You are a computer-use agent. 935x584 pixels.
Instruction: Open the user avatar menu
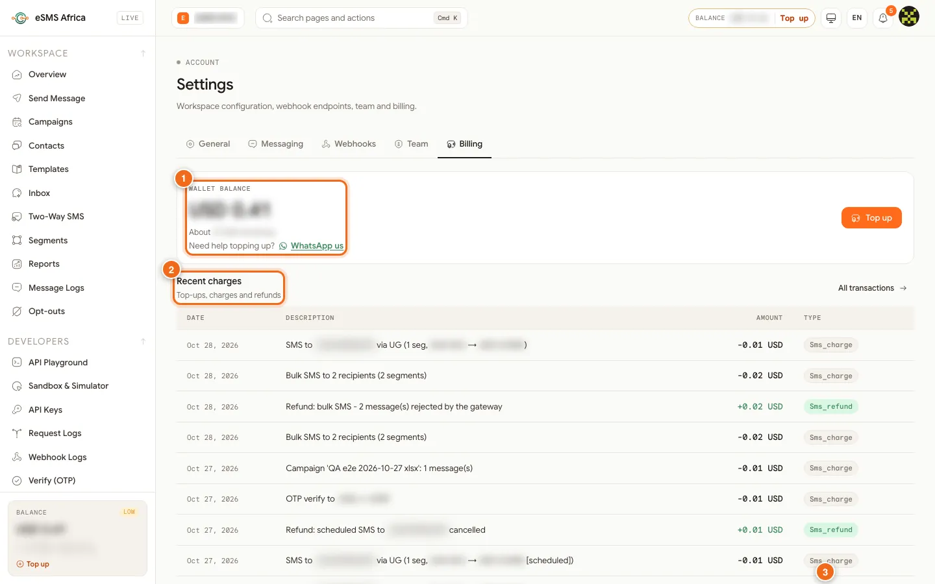[x=909, y=16]
